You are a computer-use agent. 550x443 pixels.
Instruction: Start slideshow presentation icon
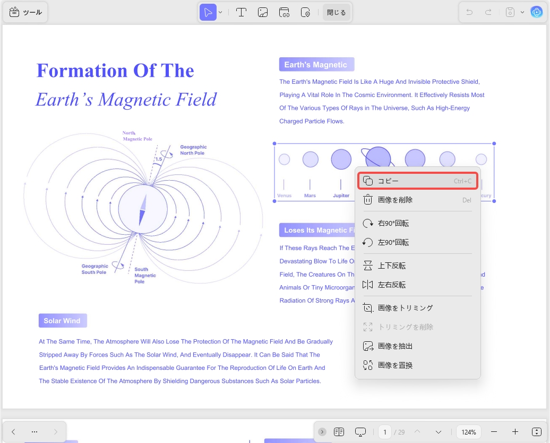tap(360, 432)
